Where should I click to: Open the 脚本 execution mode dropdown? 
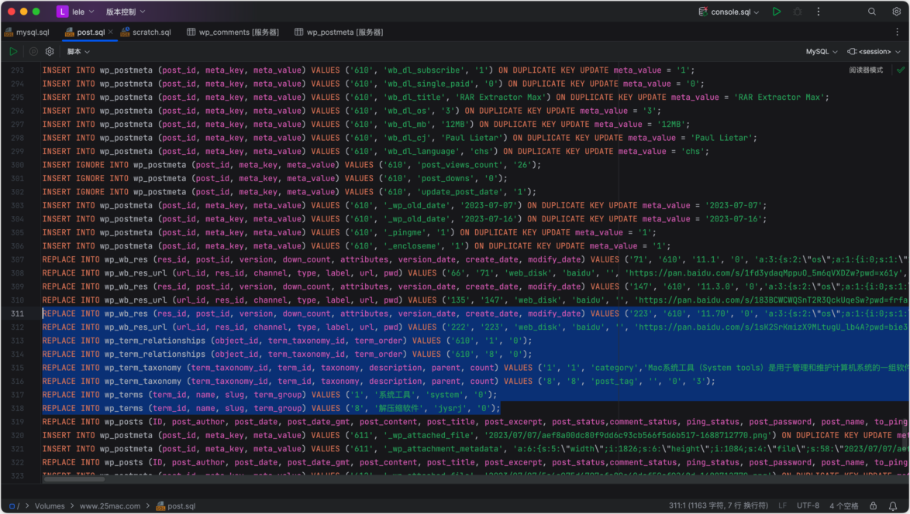click(x=78, y=52)
